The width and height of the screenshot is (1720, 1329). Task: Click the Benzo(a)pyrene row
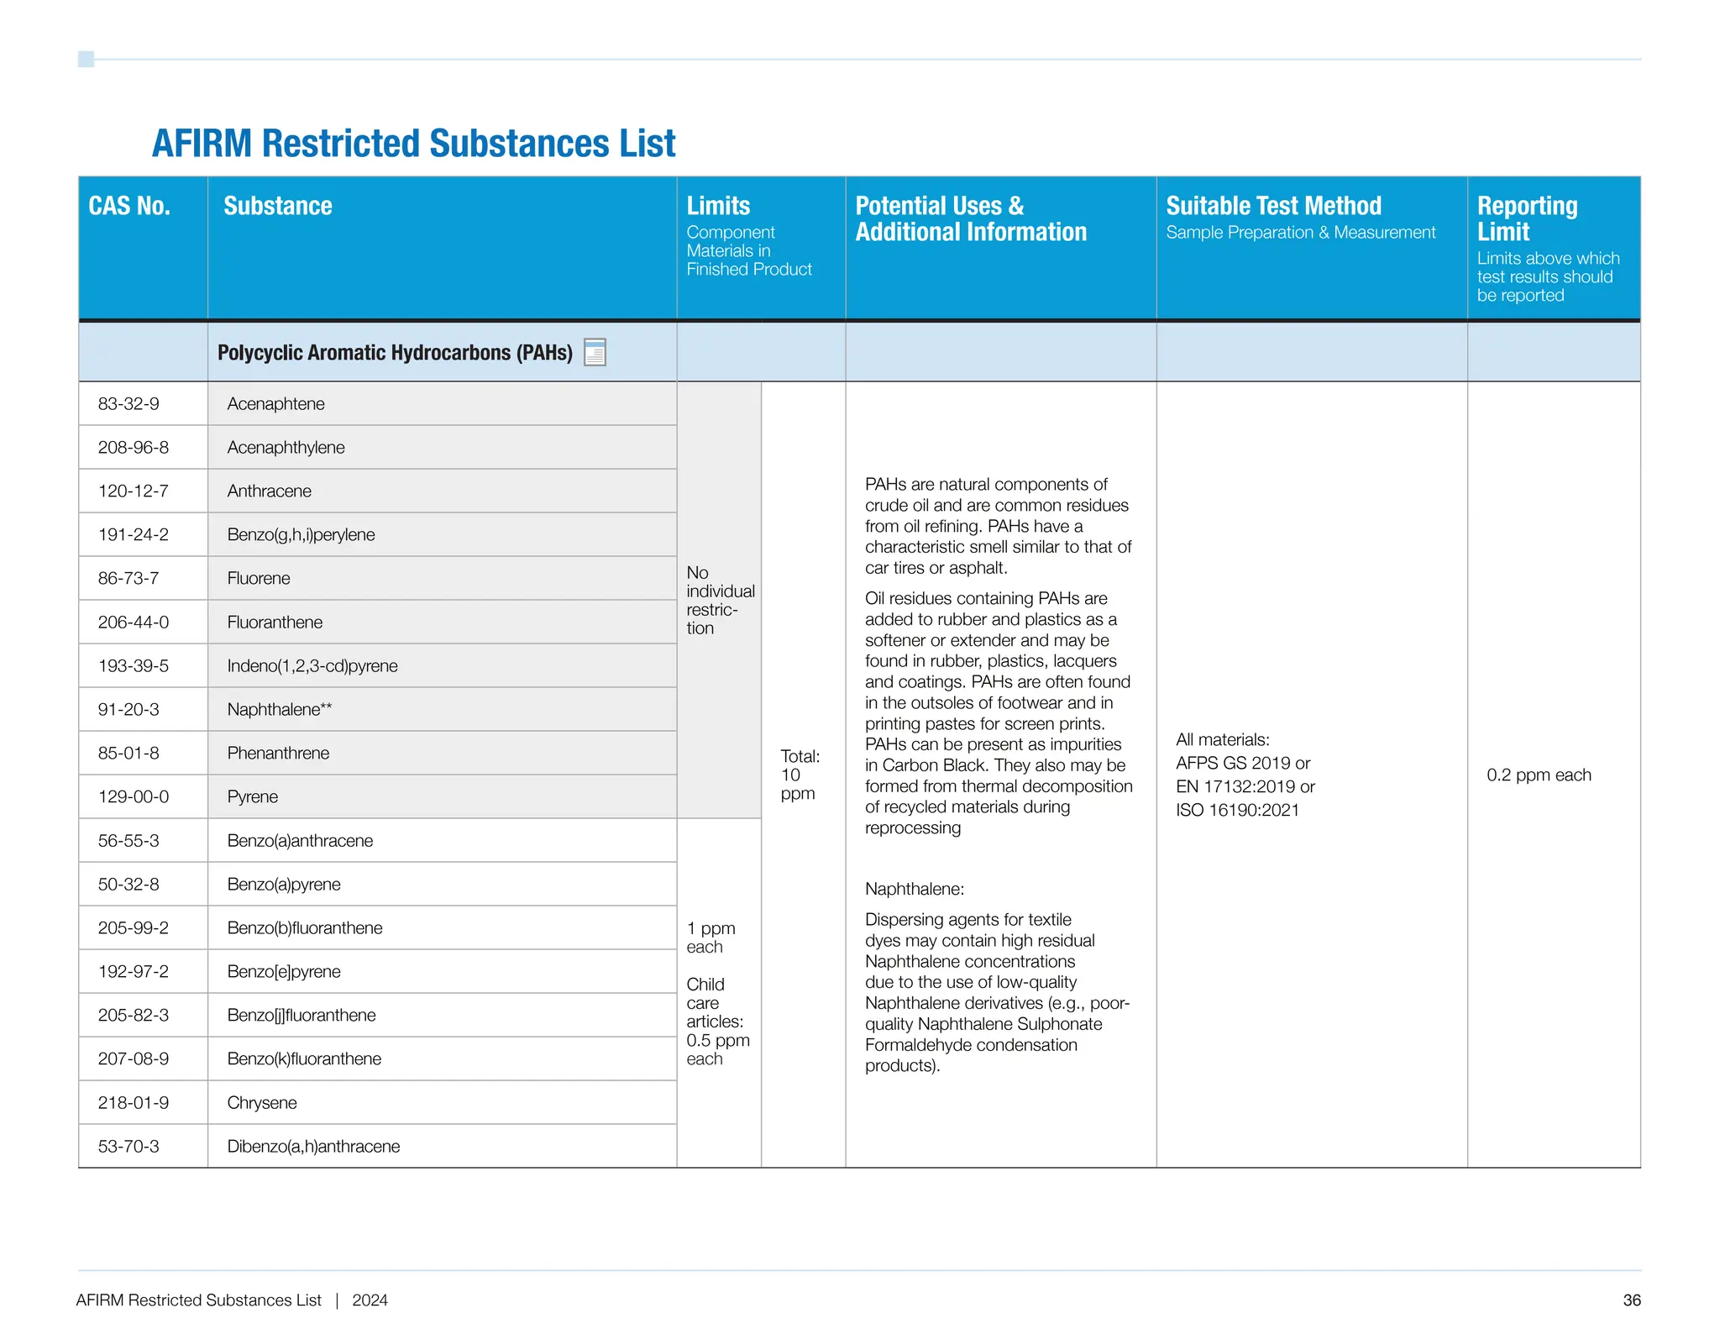(x=284, y=885)
